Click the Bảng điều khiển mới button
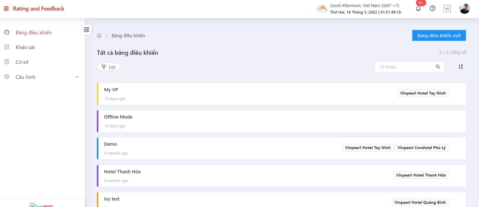The width and height of the screenshot is (479, 207). tap(439, 35)
